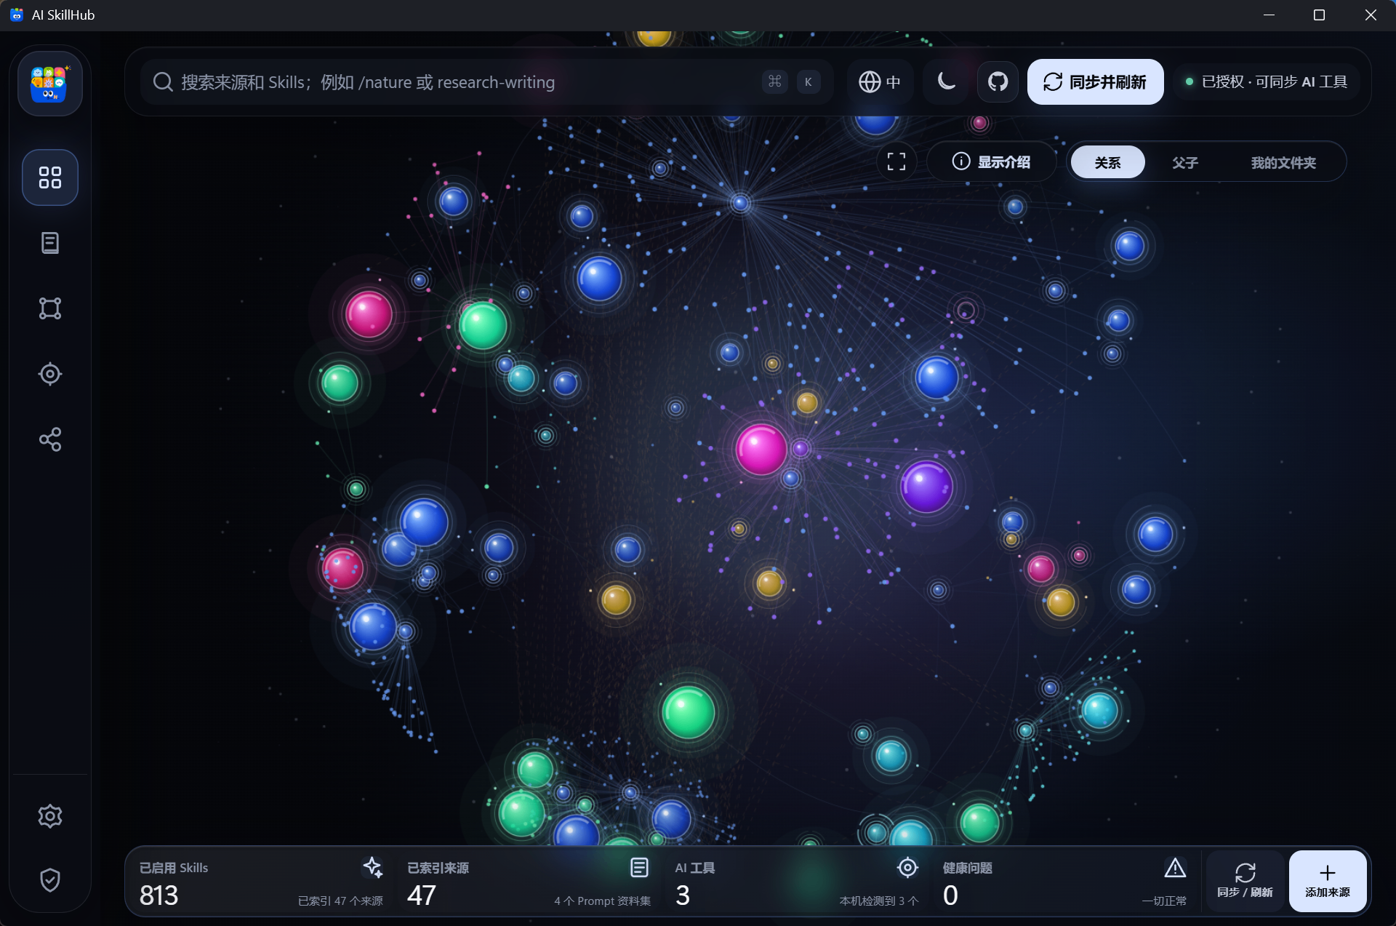Switch to the 我的文件夹 tab

pyautogui.click(x=1283, y=162)
